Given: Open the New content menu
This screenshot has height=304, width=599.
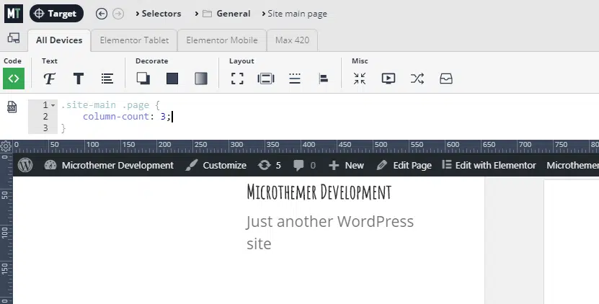Looking at the screenshot, I should click(347, 165).
